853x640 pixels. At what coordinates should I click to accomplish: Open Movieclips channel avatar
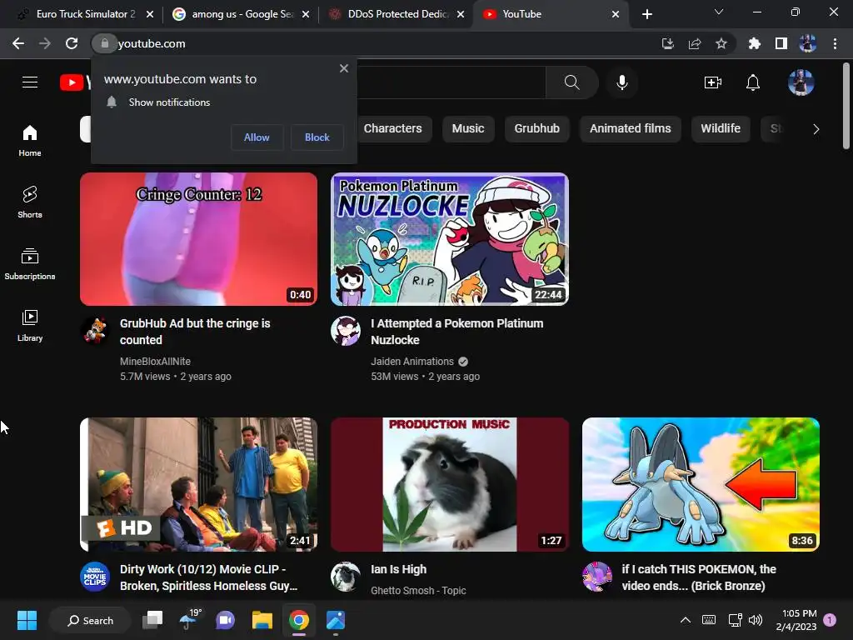pyautogui.click(x=95, y=577)
